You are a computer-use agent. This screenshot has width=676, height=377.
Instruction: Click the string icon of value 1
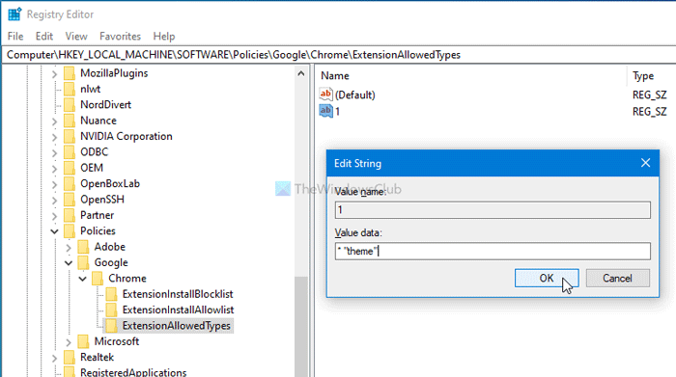(x=326, y=111)
